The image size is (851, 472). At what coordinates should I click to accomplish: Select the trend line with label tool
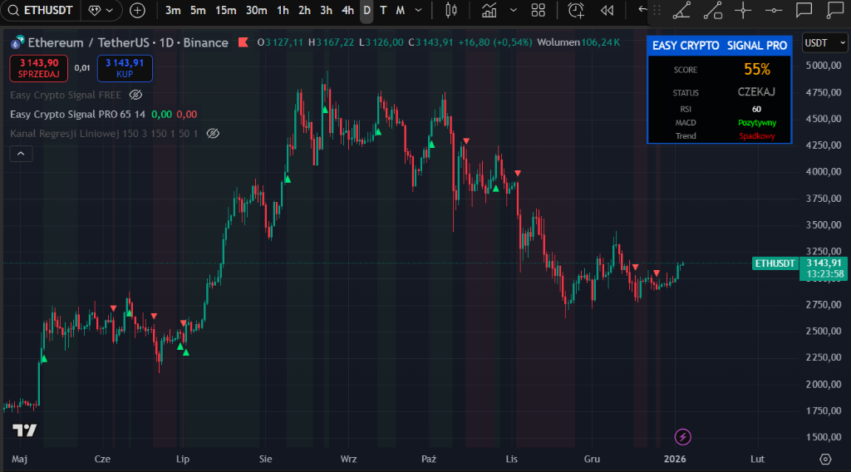coord(712,10)
